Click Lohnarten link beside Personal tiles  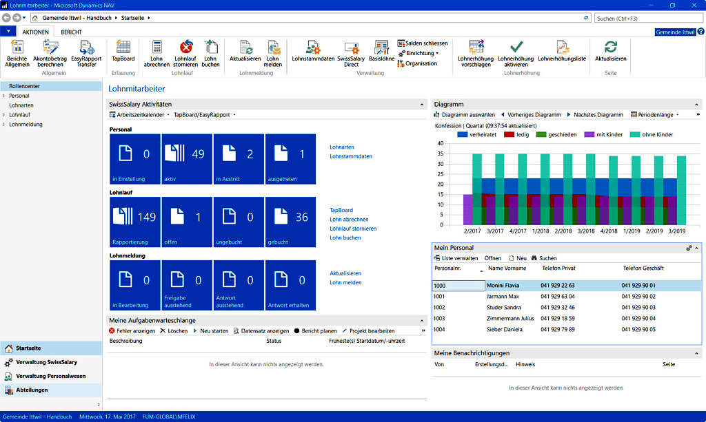(342, 147)
